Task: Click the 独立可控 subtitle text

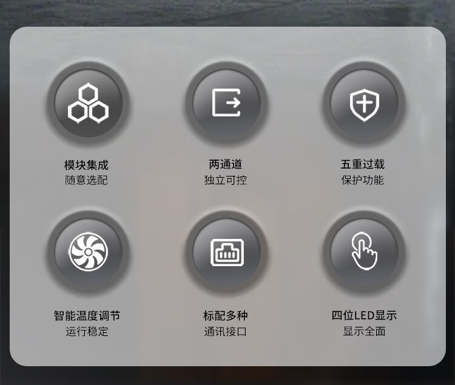Action: point(226,180)
